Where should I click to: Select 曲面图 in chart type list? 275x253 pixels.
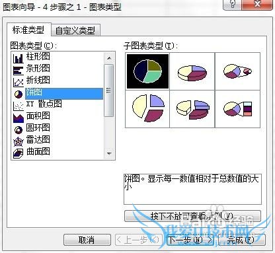tap(38, 151)
